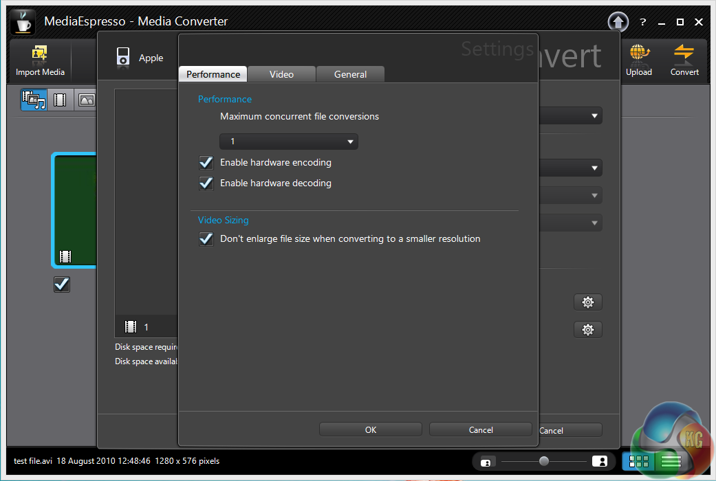
Task: Switch to the Video settings tab
Action: pyautogui.click(x=281, y=74)
